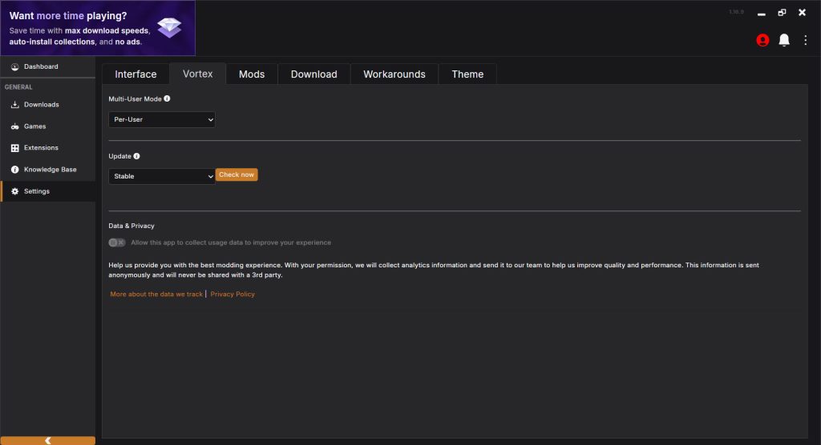Show info tooltip for Update
821x445 pixels.
point(136,156)
